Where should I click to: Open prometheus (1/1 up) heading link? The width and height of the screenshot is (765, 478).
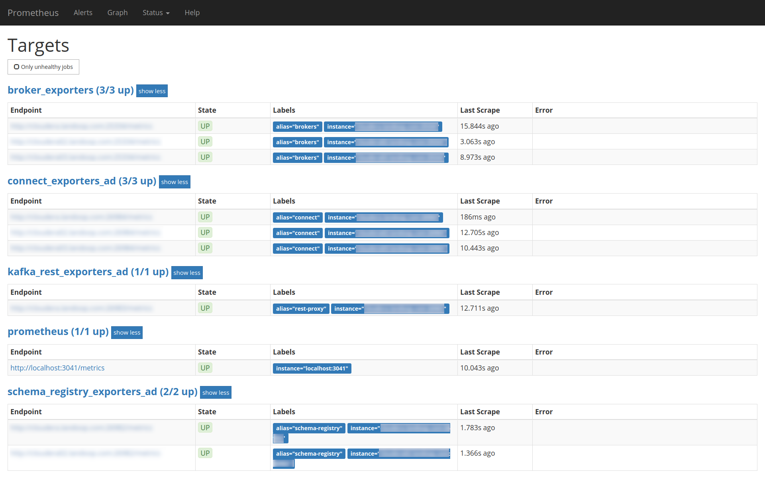[58, 331]
